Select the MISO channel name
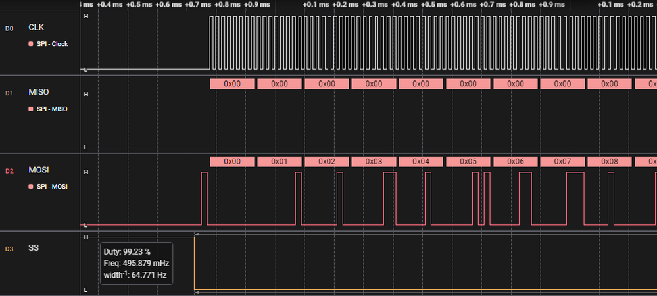This screenshot has width=657, height=296. pos(39,92)
